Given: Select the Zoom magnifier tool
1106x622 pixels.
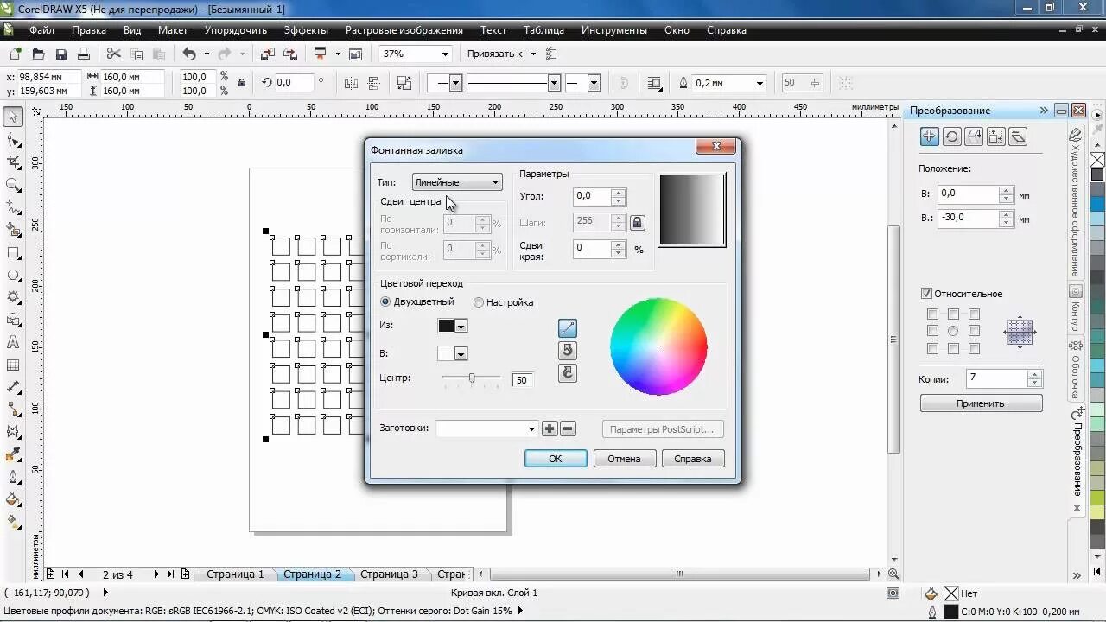Looking at the screenshot, I should [13, 184].
